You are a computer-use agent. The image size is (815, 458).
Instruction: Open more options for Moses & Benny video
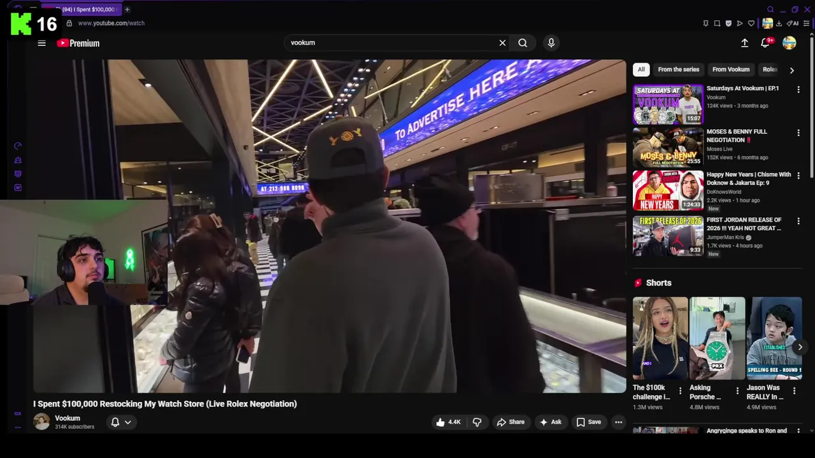798,133
